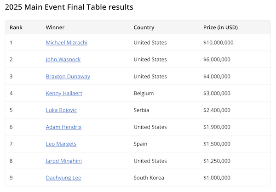276x192 pixels.
Task: Click the Leo Margets link
Action: click(61, 144)
